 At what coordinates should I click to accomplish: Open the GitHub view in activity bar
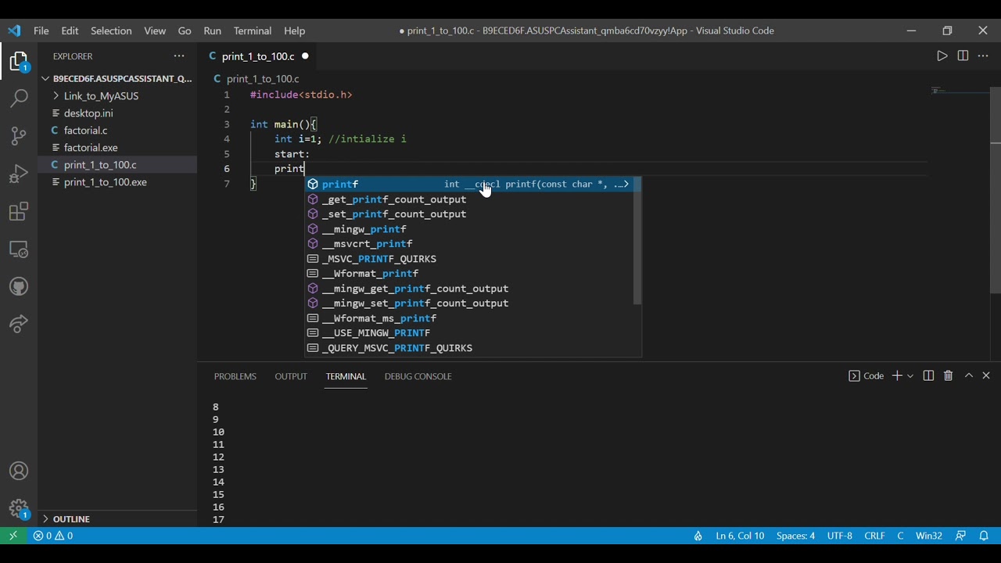click(x=19, y=286)
